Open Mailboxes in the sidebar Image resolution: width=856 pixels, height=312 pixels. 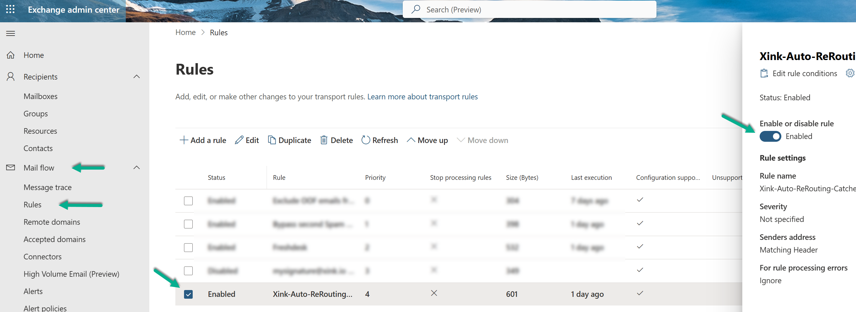pos(41,96)
